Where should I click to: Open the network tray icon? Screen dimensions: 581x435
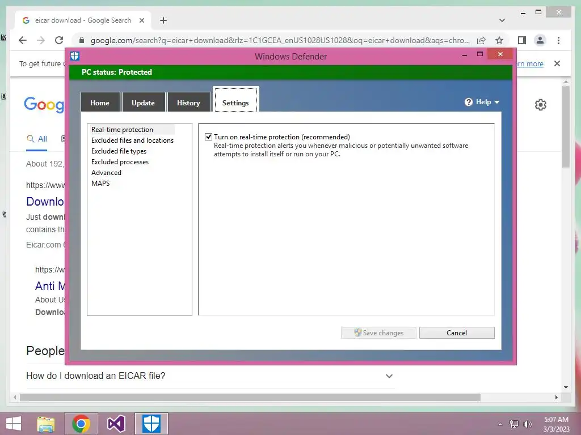(514, 424)
